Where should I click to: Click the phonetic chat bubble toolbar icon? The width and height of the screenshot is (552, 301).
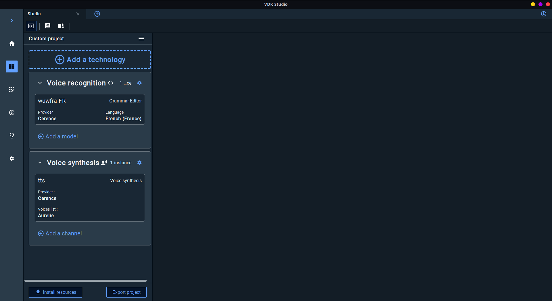coord(48,26)
